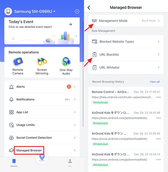Open the URL Blacklist entry
This screenshot has width=168, height=172.
126,54
